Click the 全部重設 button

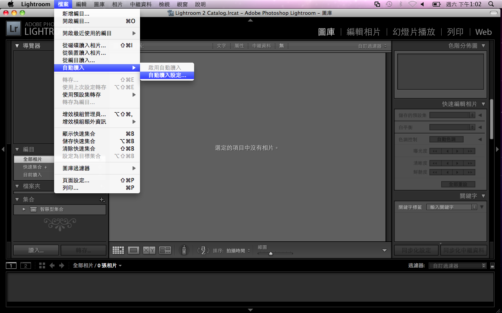tap(458, 184)
